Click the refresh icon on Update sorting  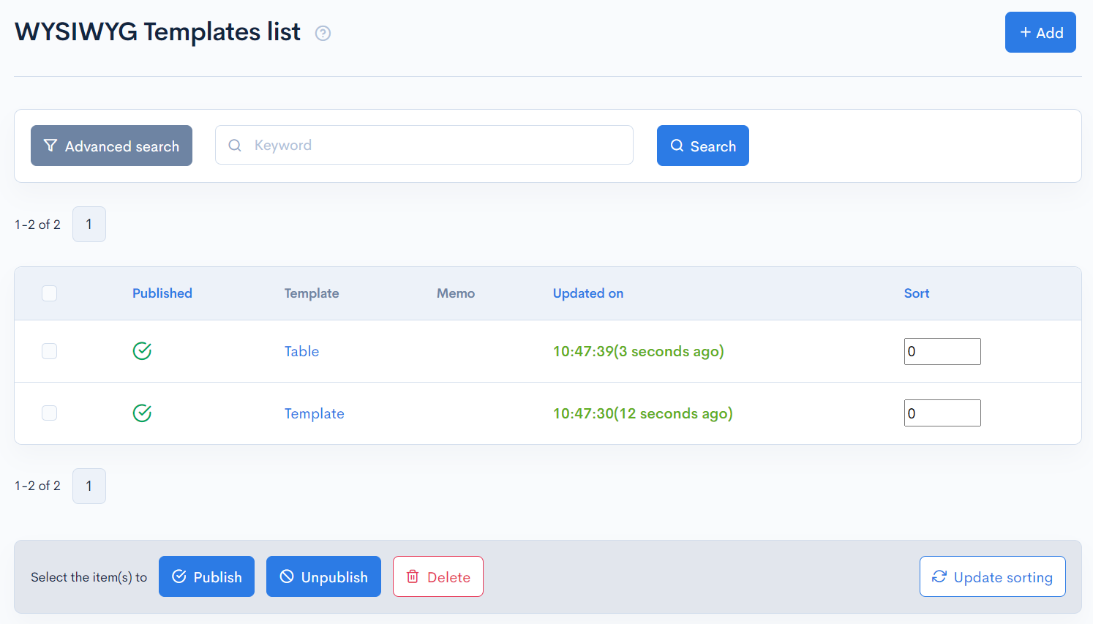939,576
